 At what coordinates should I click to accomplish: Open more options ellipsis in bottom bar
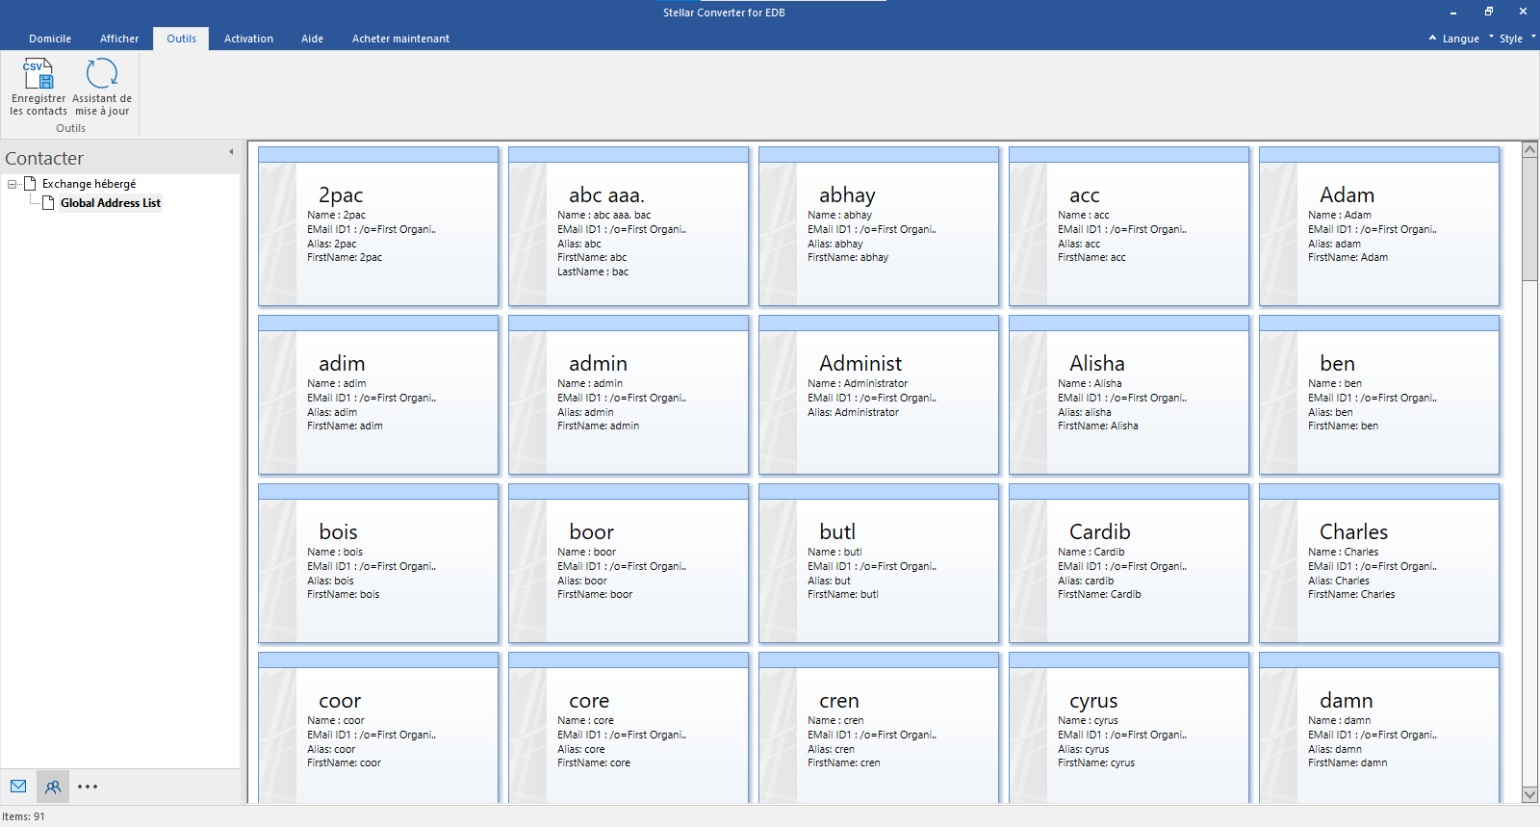(x=88, y=787)
